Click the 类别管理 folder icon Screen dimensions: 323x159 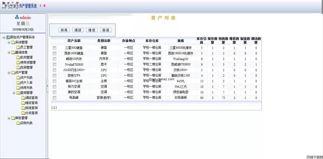click(18, 67)
